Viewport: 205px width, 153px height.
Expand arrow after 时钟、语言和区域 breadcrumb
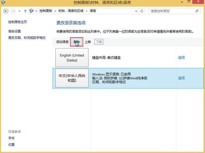pos(86,11)
